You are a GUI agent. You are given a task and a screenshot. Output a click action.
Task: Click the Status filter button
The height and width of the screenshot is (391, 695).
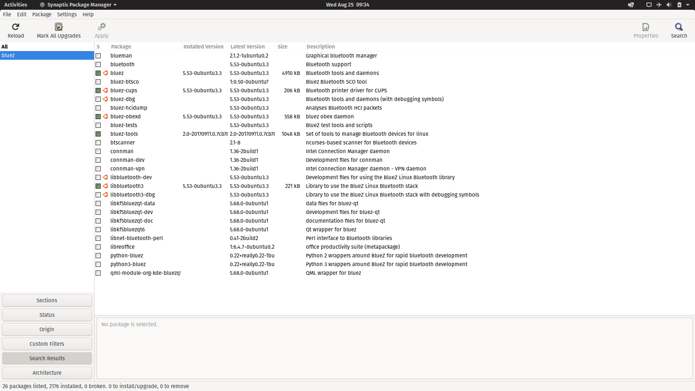47,315
